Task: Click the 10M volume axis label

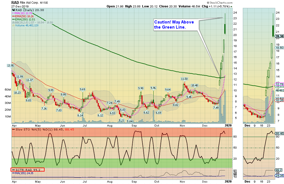Action: point(8,116)
